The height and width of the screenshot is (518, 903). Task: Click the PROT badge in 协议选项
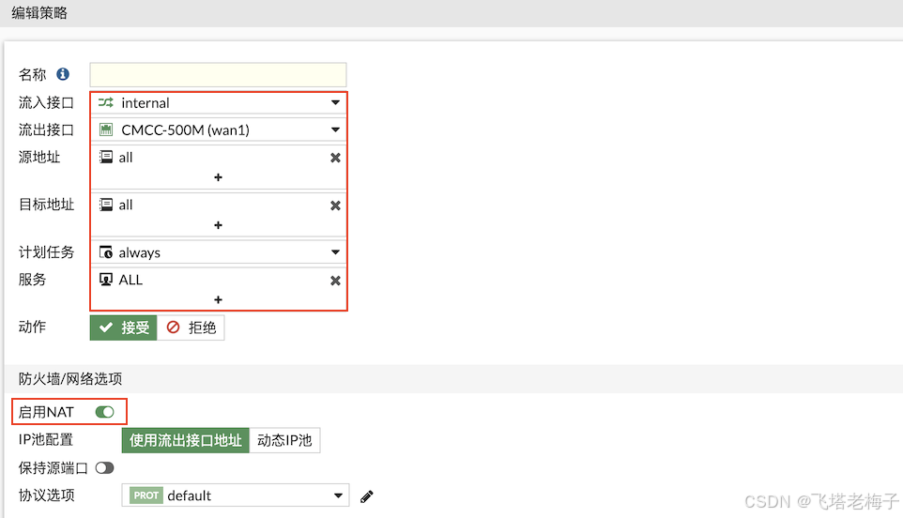click(x=146, y=495)
